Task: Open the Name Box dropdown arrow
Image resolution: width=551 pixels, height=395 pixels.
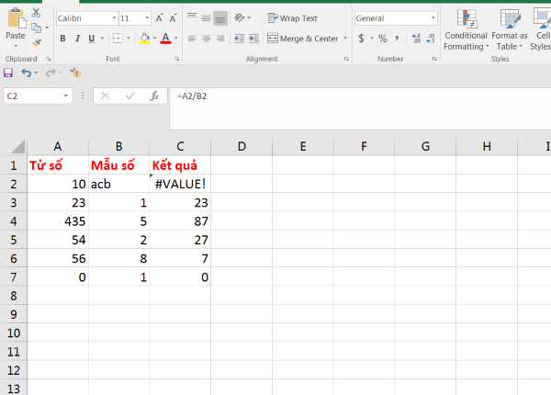Action: click(x=66, y=96)
